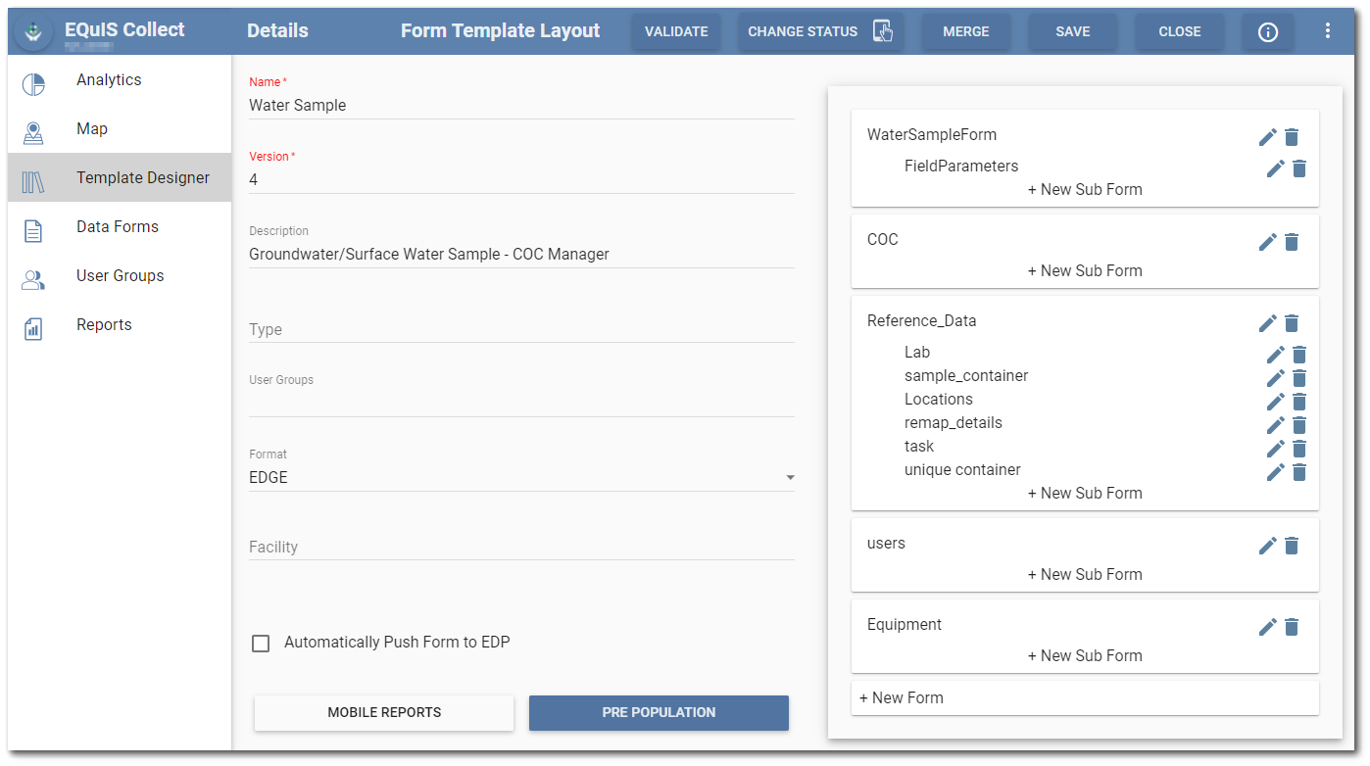Open the three-dot overflow menu
The image size is (1370, 766).
(1328, 31)
